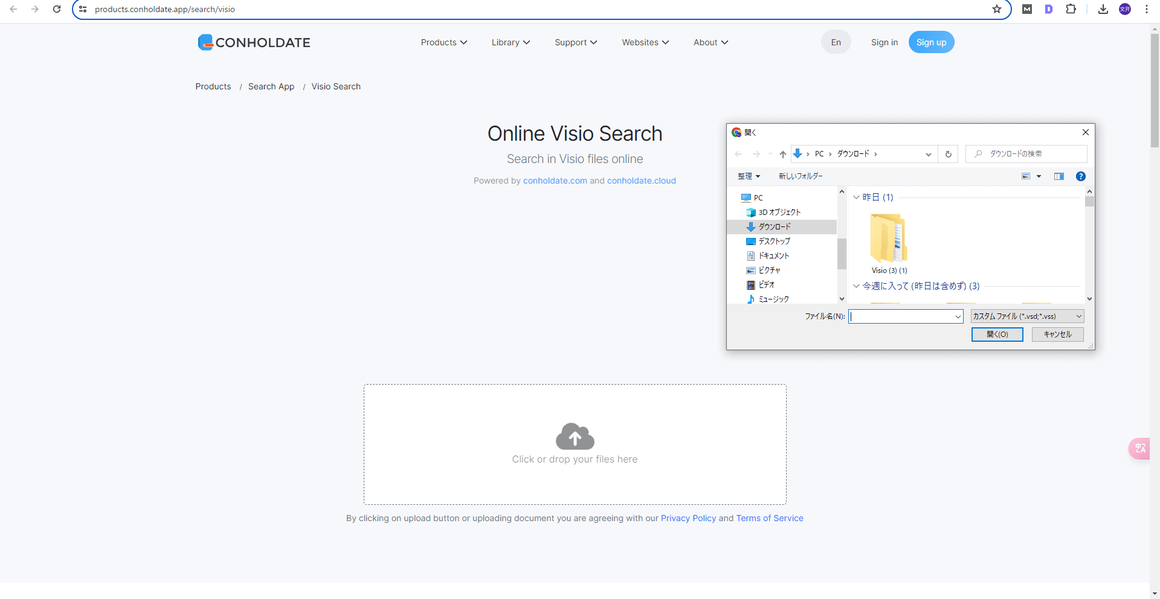Select ミュージック in the folder tree
This screenshot has height=599, width=1160.
[x=768, y=299]
